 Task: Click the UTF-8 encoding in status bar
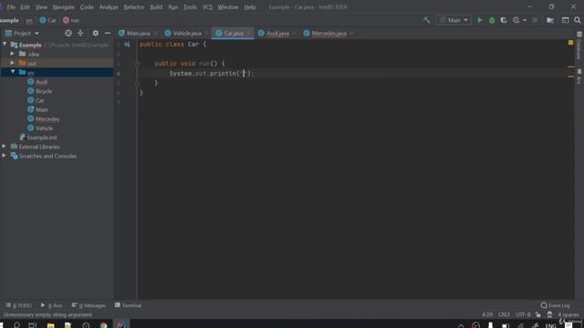coord(523,314)
